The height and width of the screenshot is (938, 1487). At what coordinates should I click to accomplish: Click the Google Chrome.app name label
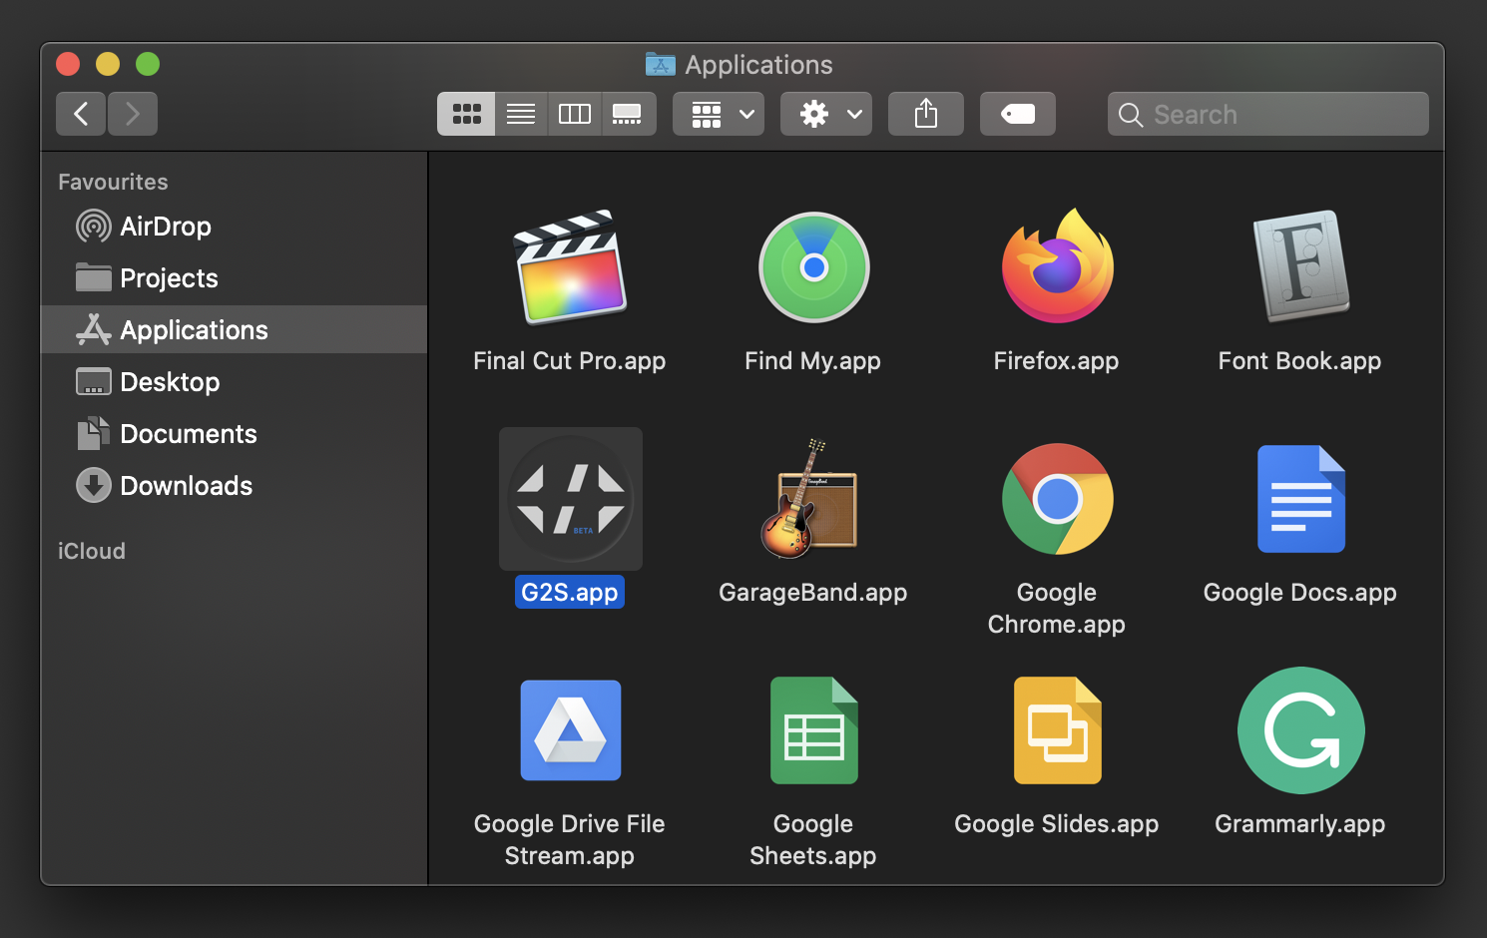point(1057,608)
